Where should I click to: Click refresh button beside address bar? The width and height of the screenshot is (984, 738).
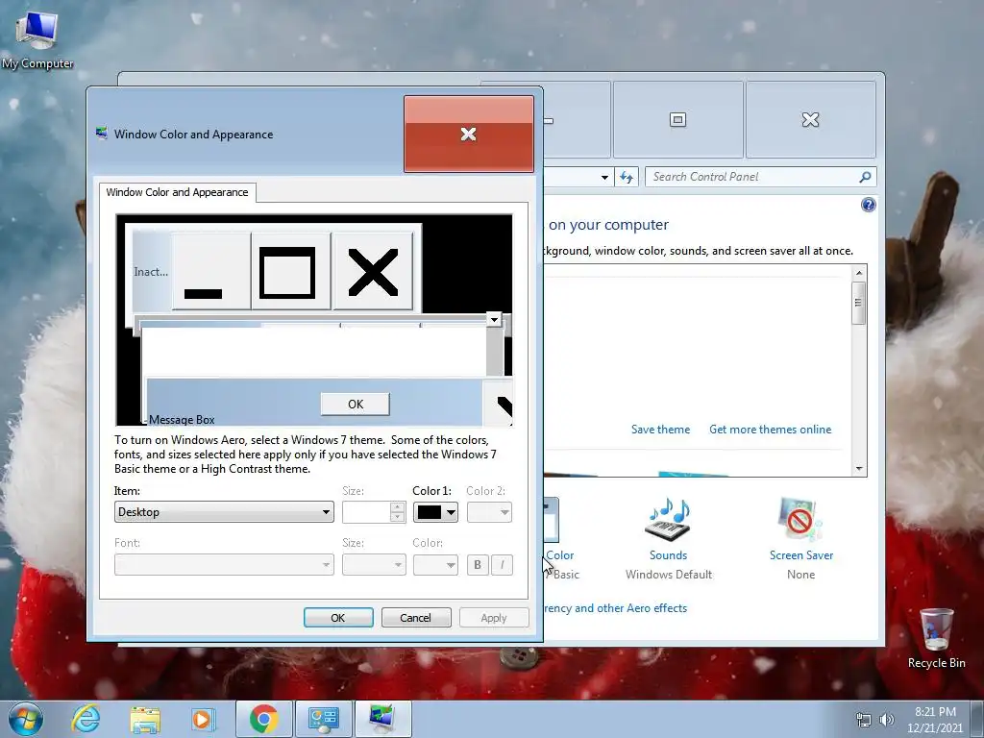point(627,177)
